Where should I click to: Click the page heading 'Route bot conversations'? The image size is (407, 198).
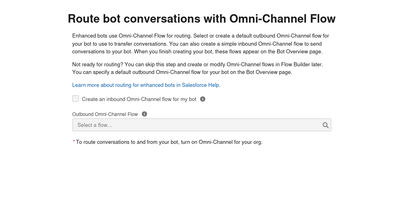202,19
